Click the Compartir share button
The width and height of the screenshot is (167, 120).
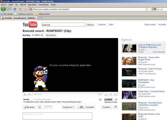[x=86, y=107]
